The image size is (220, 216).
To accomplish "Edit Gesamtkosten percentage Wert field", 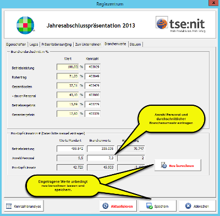I will click(x=68, y=85).
